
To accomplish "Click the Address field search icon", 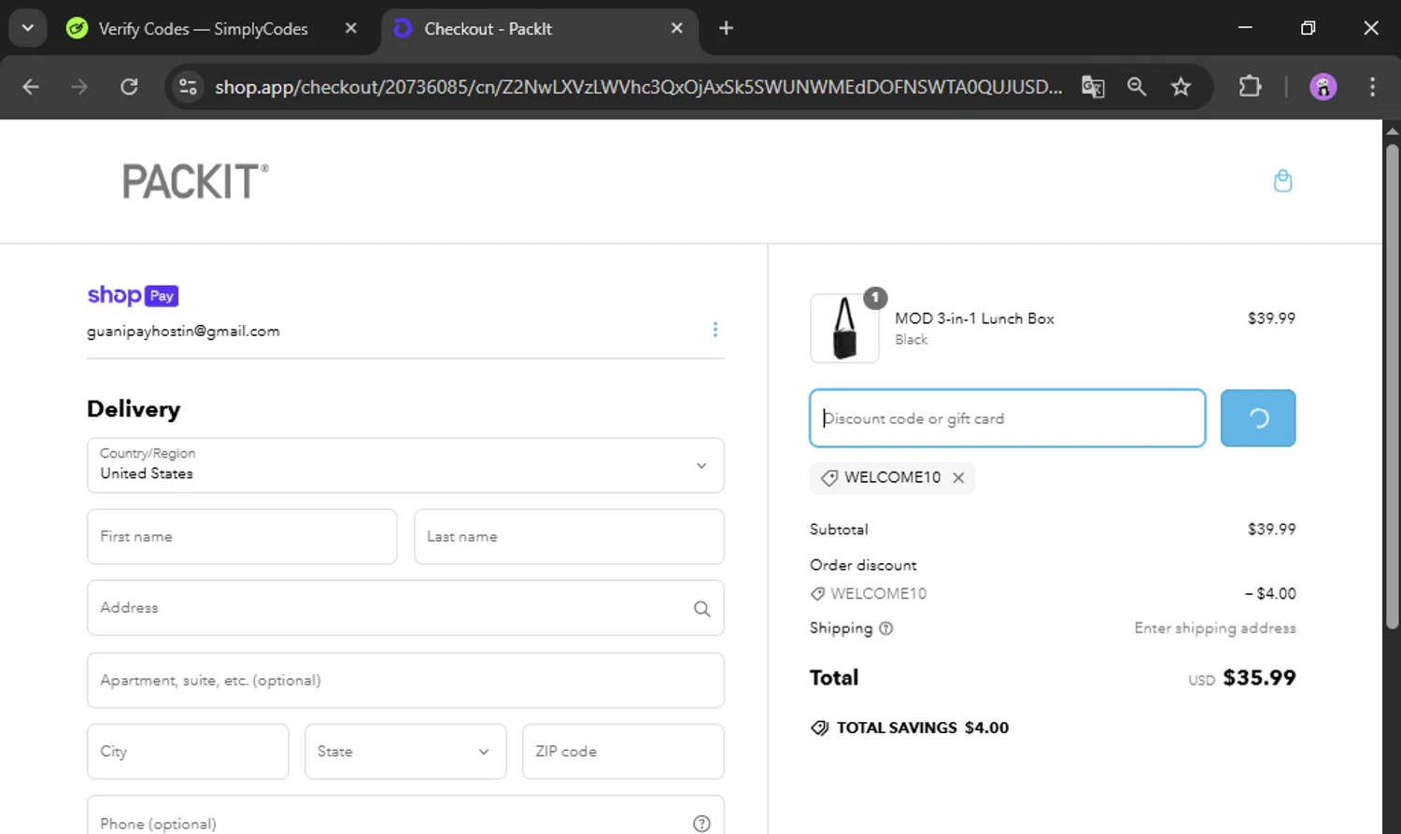I will click(701, 609).
